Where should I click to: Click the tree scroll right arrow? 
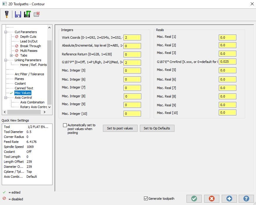pos(44,112)
